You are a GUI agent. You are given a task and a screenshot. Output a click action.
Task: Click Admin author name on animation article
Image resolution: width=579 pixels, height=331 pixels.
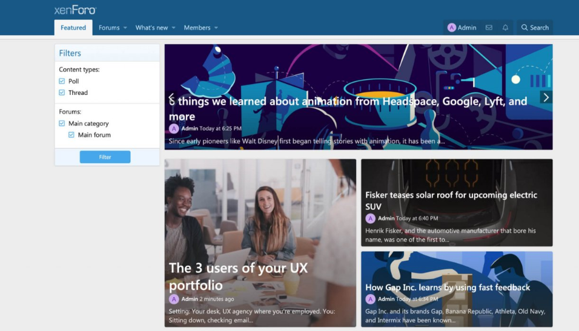click(x=190, y=128)
